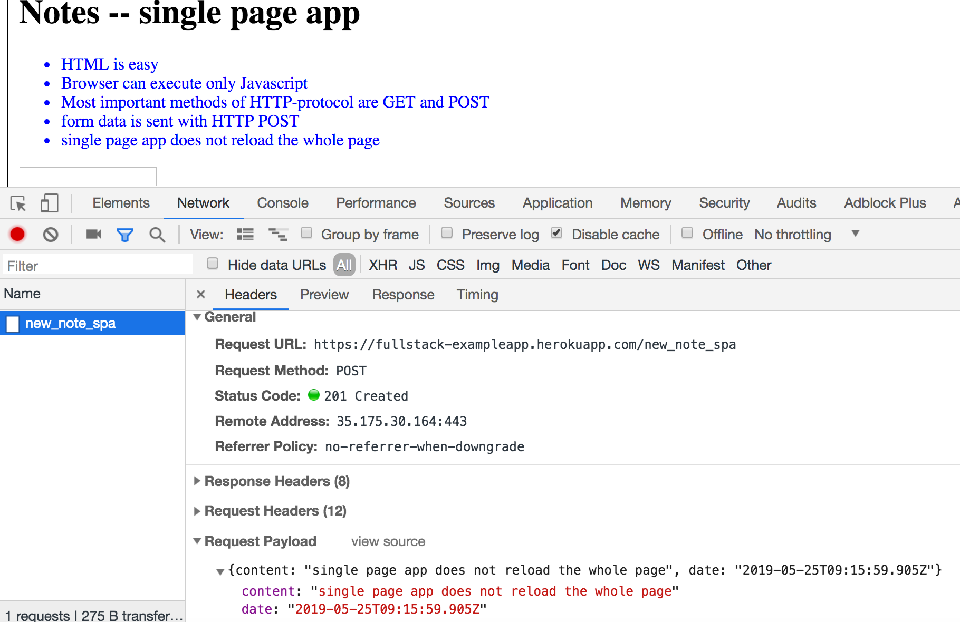The height and width of the screenshot is (622, 960).
Task: Switch to large request rows view
Action: [245, 234]
